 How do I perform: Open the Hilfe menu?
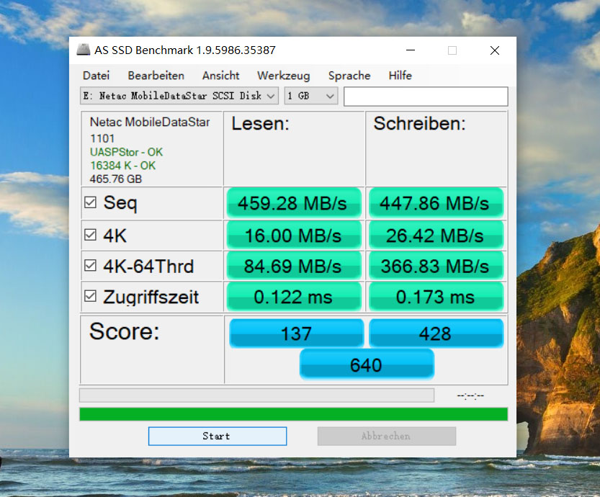tap(400, 76)
